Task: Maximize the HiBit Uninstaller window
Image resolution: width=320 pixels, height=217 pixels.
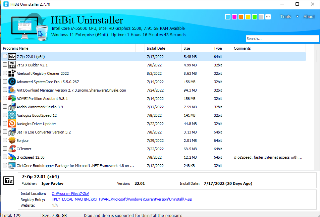Action: (297, 4)
